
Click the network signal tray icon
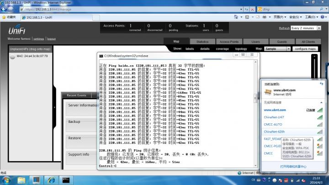pos(298,180)
